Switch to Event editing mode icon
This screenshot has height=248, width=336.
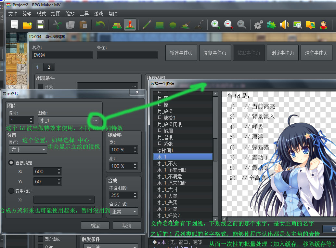coord(130,25)
